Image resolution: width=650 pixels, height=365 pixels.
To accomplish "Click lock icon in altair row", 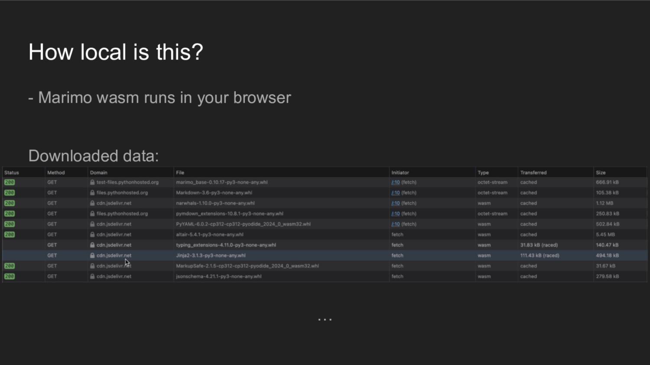I will tap(92, 234).
